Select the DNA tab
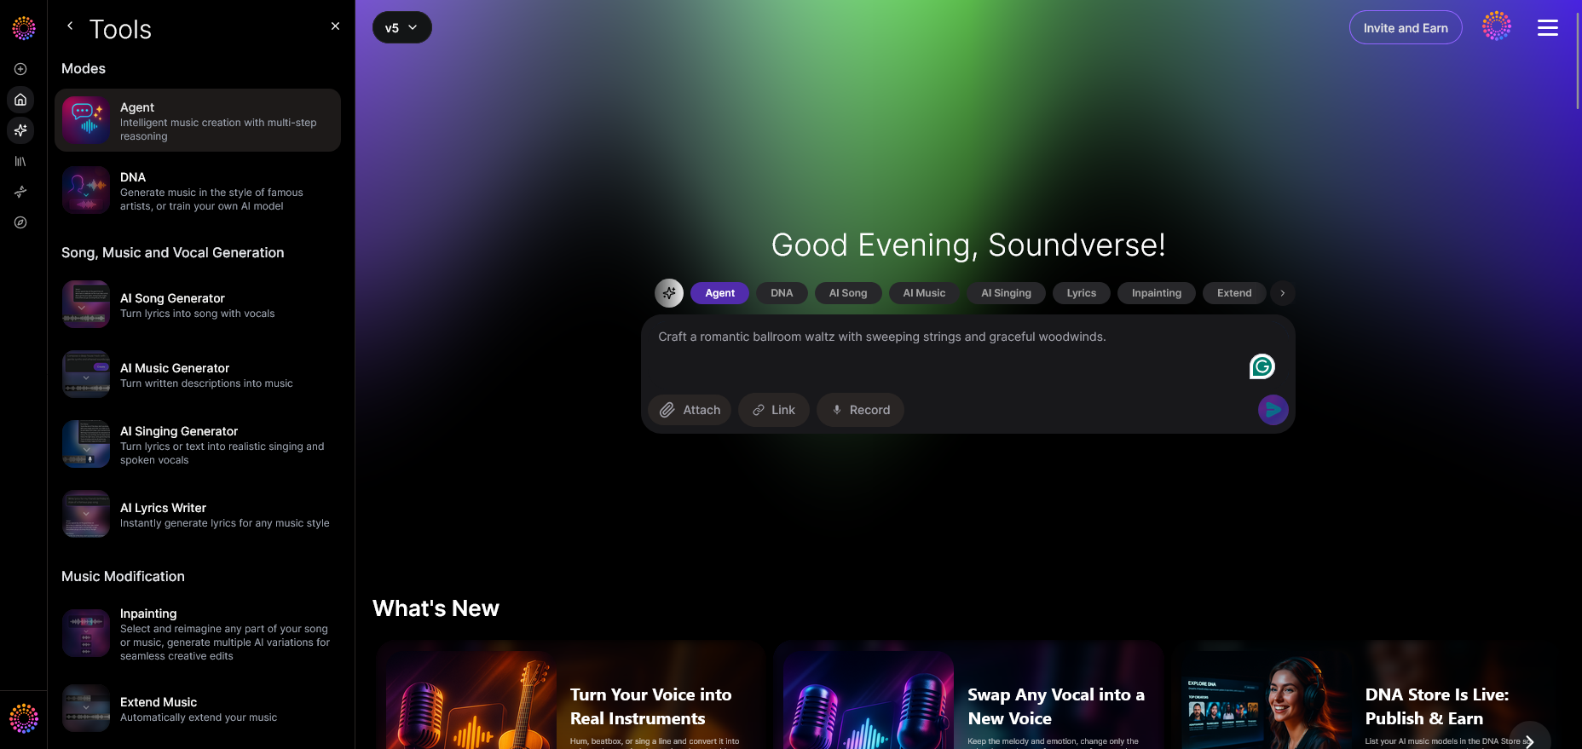 782,293
